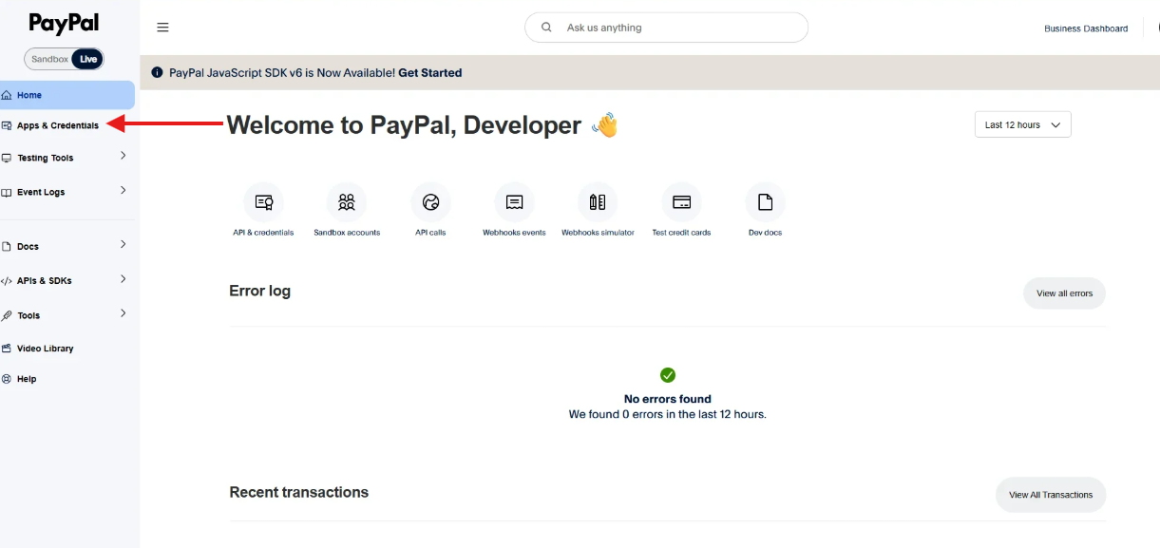Click the Tools wrench icon

click(x=7, y=315)
